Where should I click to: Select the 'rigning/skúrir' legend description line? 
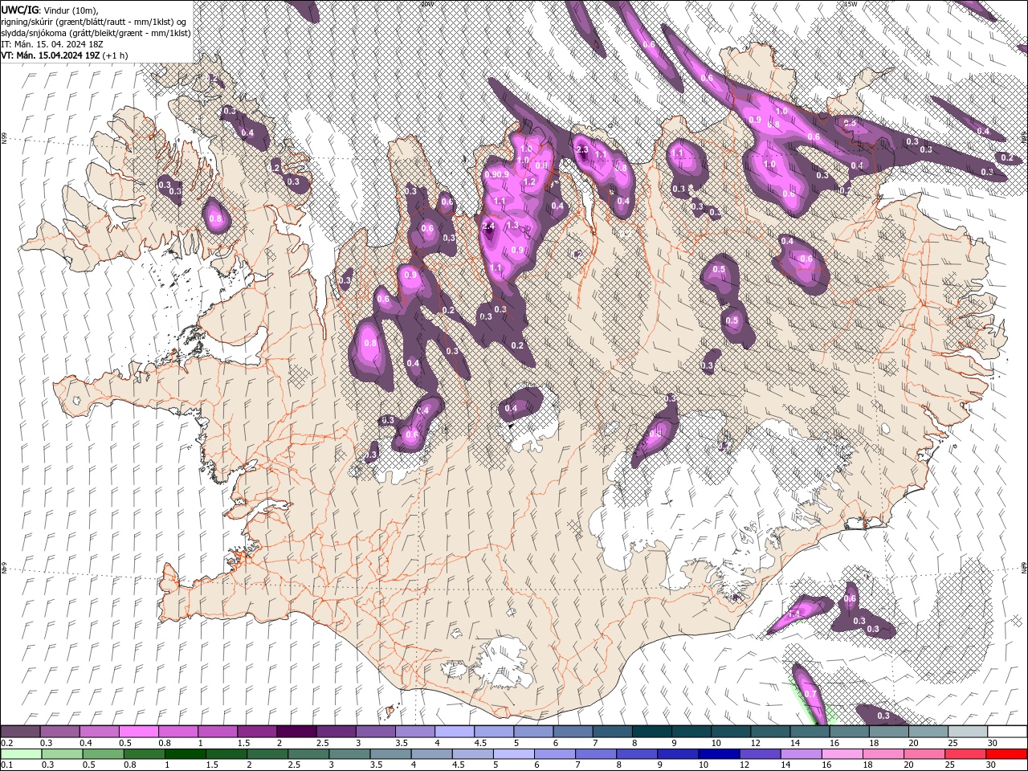(x=95, y=22)
